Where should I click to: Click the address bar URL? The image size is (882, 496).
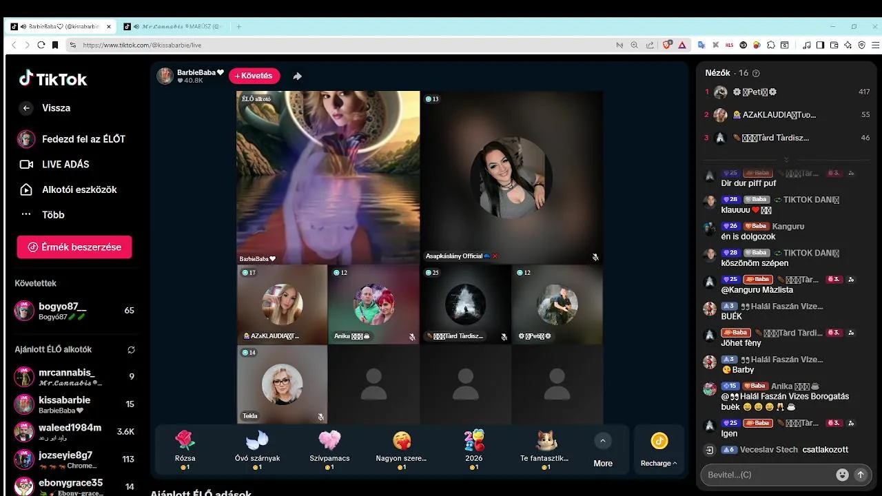pos(142,45)
